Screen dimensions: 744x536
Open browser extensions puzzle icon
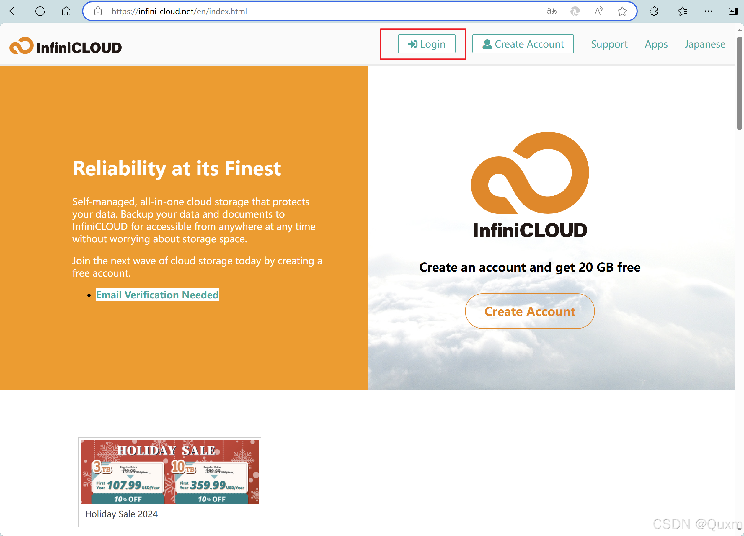653,11
